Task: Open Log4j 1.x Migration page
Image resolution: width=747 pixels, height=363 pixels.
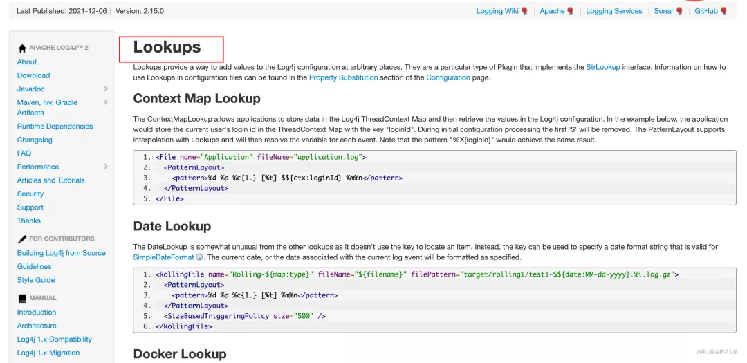Action: (48, 353)
